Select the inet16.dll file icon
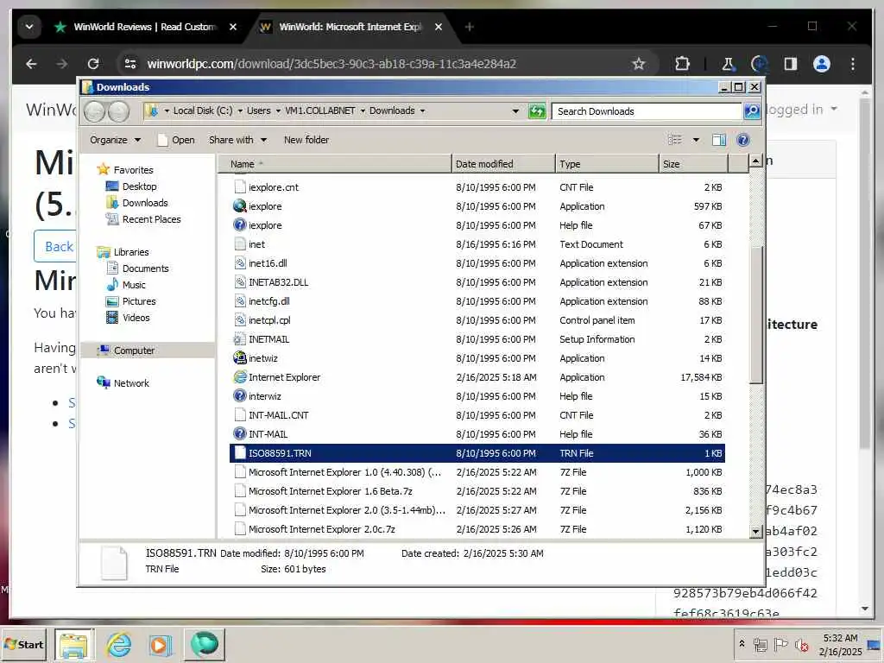This screenshot has height=663, width=884. [x=240, y=263]
